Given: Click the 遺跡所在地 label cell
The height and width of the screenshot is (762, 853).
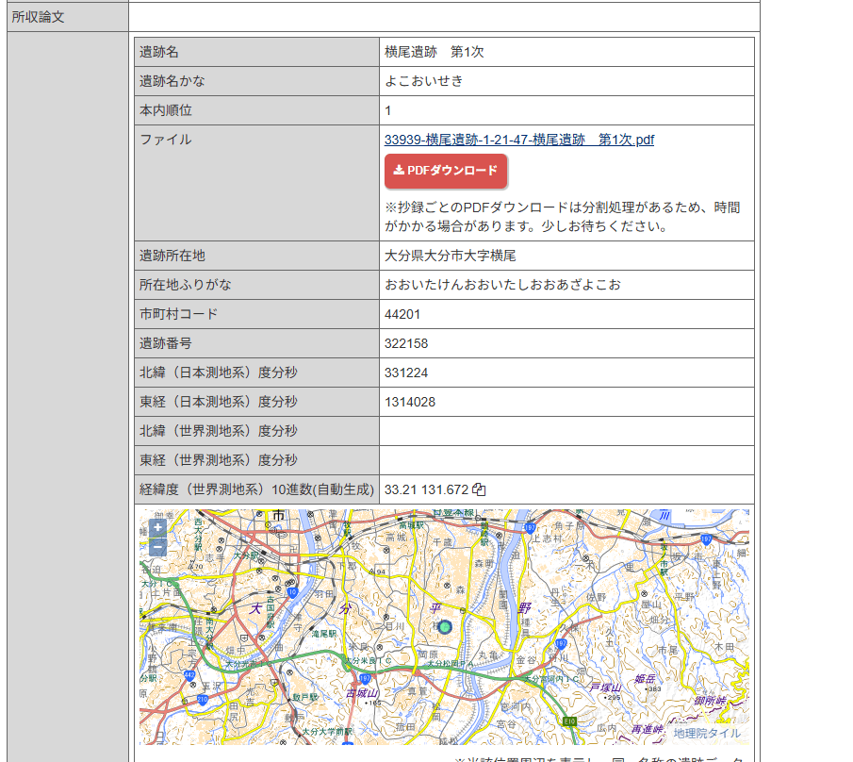Looking at the screenshot, I should tap(256, 256).
